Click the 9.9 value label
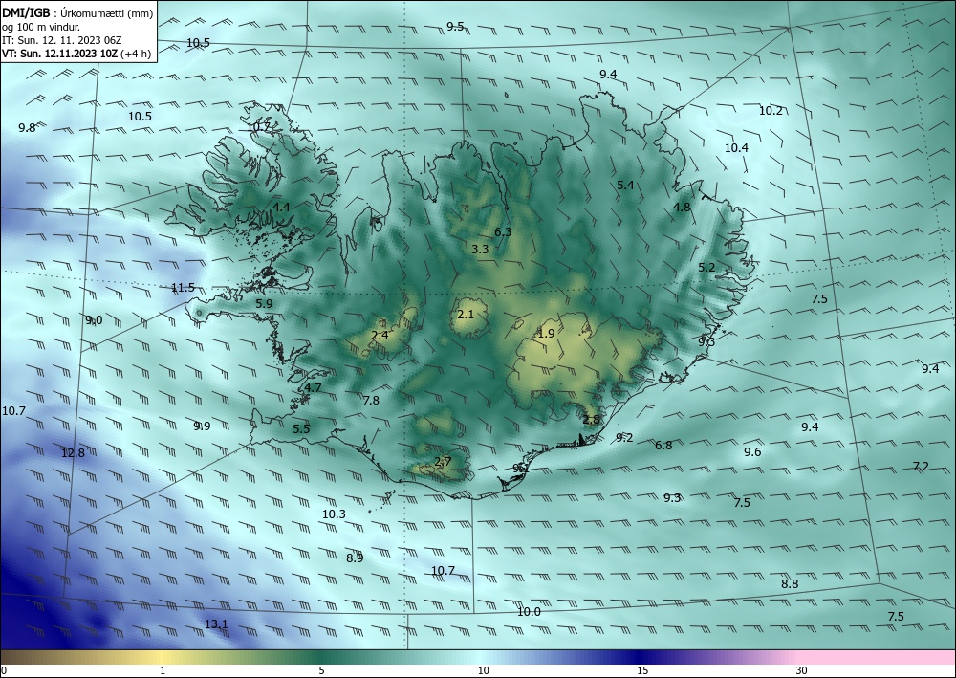 point(202,426)
